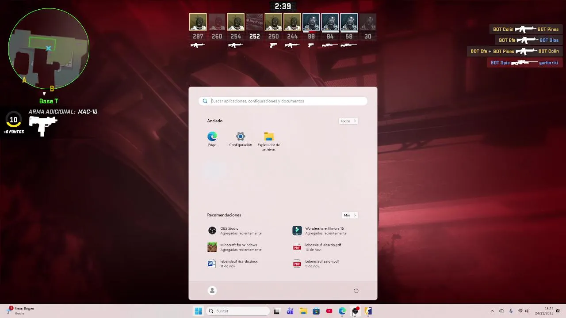
Task: Click the OneDrive cloud tray icon
Action: (501, 311)
